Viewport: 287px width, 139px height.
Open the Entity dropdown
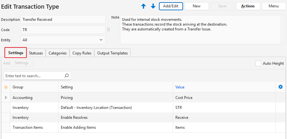point(63,40)
